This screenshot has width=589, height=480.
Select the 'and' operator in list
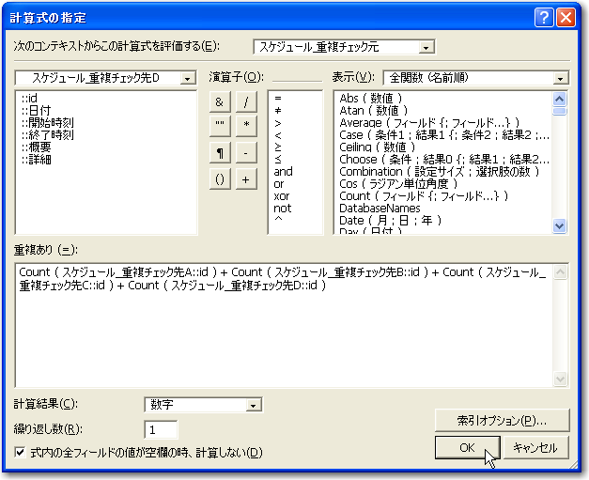tap(283, 172)
